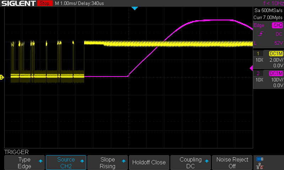Click the network disconnected status icon

pos(260,166)
